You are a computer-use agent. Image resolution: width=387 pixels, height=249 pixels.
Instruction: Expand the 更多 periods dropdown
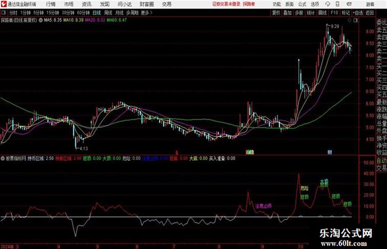[147, 13]
